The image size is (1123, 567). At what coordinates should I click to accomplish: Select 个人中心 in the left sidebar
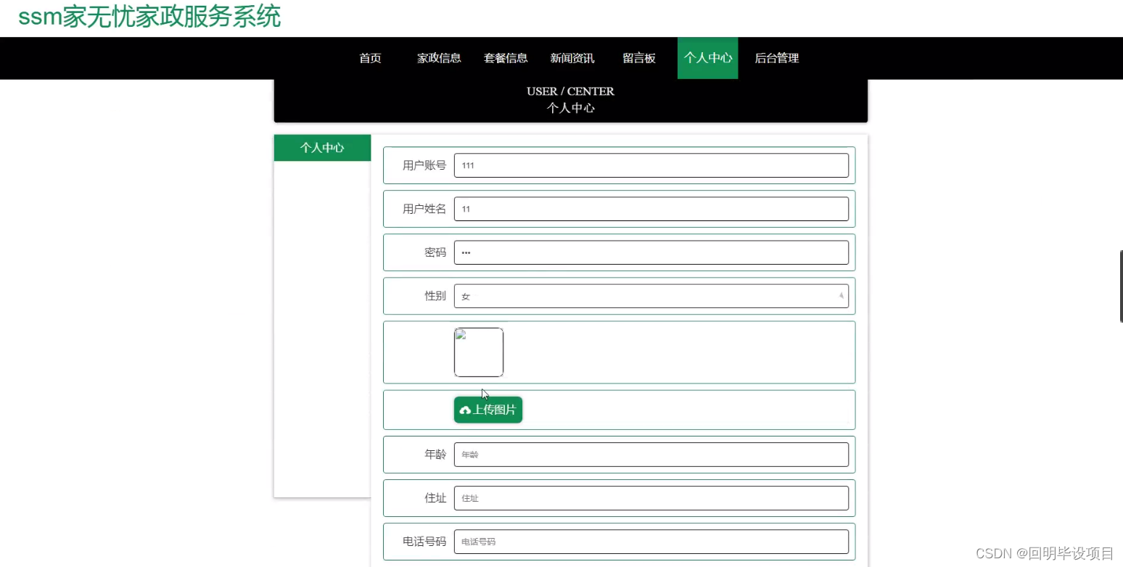tap(322, 147)
